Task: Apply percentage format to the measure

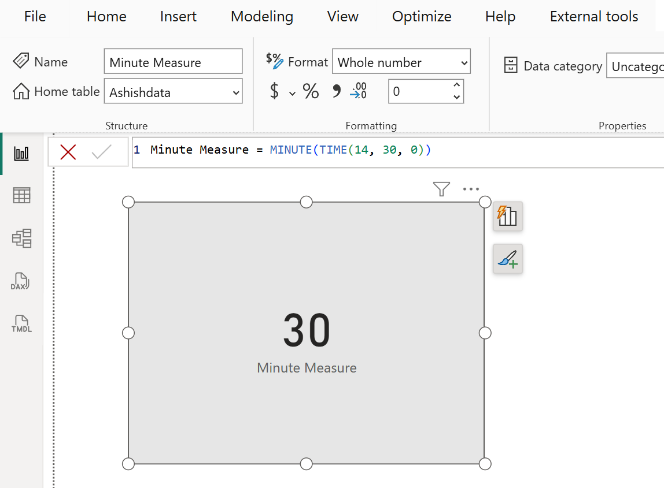Action: (311, 91)
